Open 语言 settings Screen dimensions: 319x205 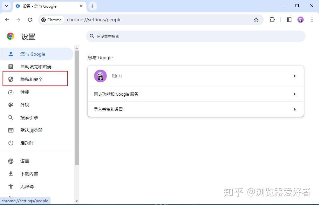37,161
